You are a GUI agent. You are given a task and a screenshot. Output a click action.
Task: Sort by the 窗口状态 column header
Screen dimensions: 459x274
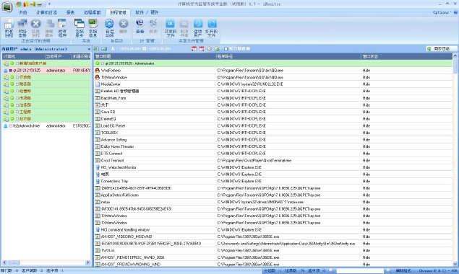pyautogui.click(x=407, y=56)
